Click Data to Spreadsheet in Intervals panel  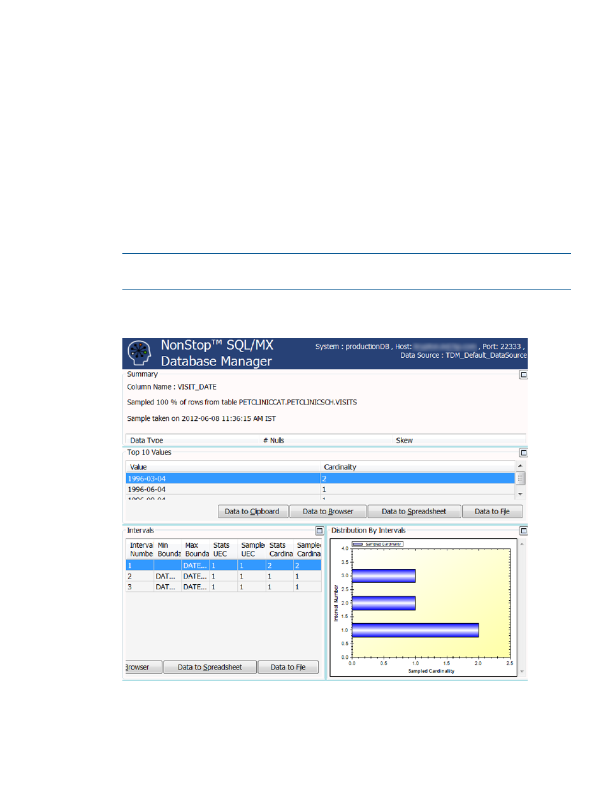pyautogui.click(x=210, y=667)
